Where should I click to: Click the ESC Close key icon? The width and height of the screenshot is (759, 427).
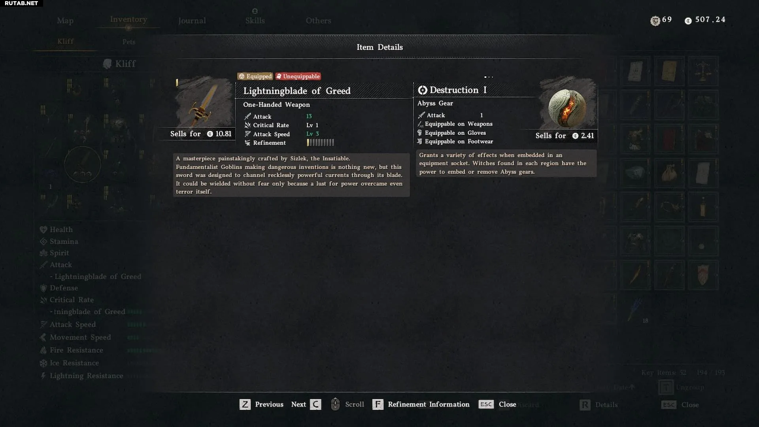pyautogui.click(x=486, y=404)
